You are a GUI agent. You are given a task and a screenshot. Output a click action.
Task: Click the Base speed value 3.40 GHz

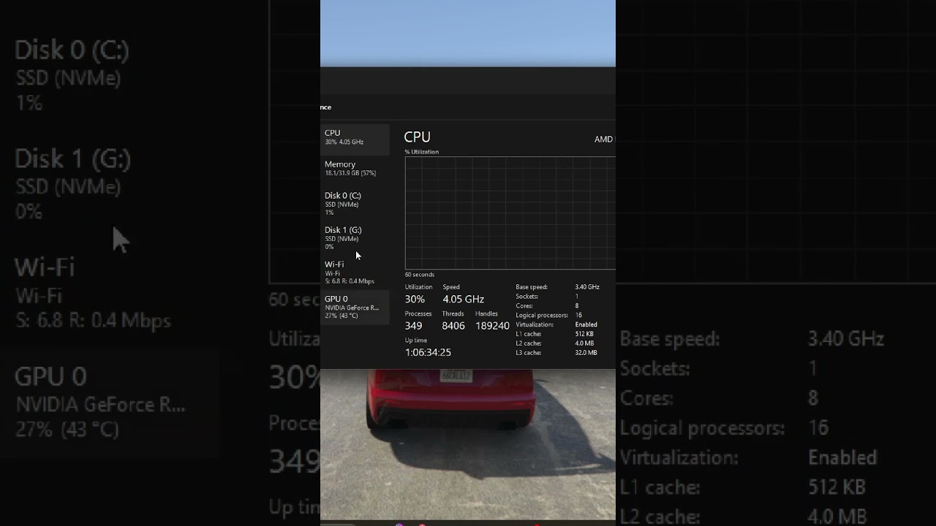coord(587,287)
